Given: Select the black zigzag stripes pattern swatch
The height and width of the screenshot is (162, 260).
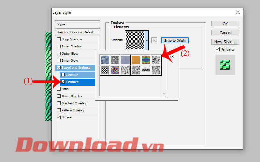Looking at the screenshot, I should click(146, 70).
